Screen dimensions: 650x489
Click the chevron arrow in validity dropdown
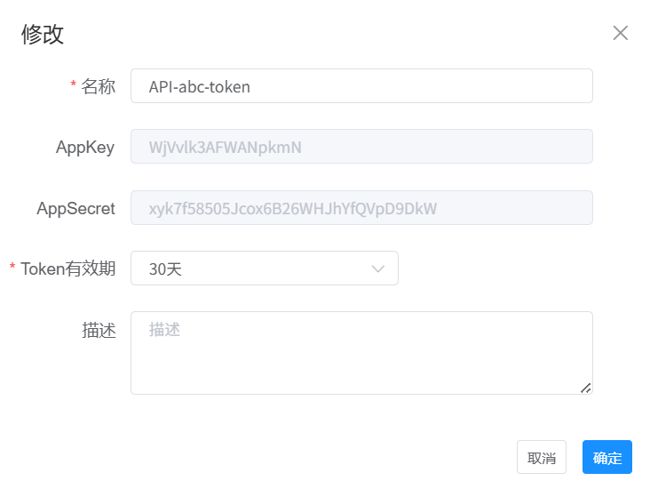(378, 269)
